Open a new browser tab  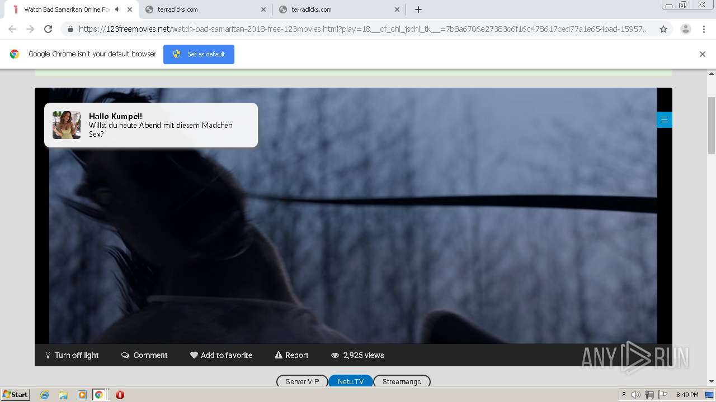coord(418,9)
